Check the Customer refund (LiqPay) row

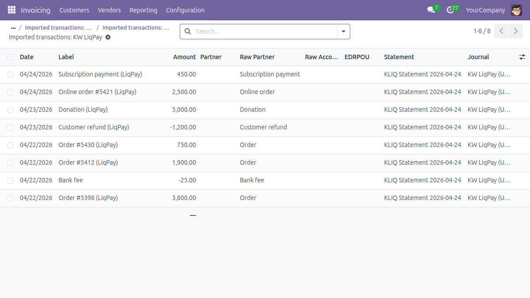coord(10,128)
